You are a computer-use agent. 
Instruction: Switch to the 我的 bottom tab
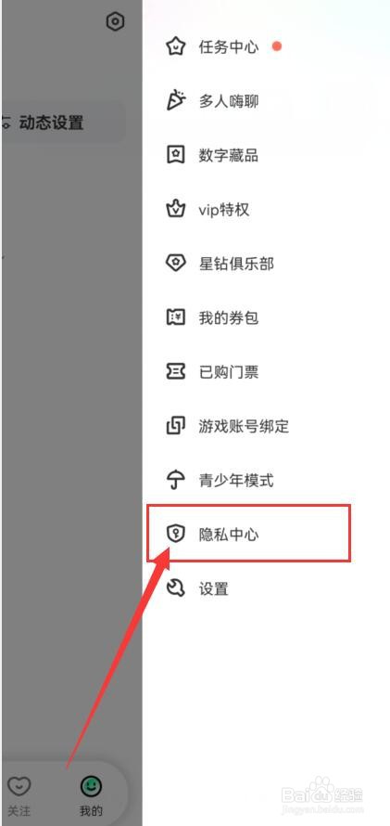click(x=91, y=794)
